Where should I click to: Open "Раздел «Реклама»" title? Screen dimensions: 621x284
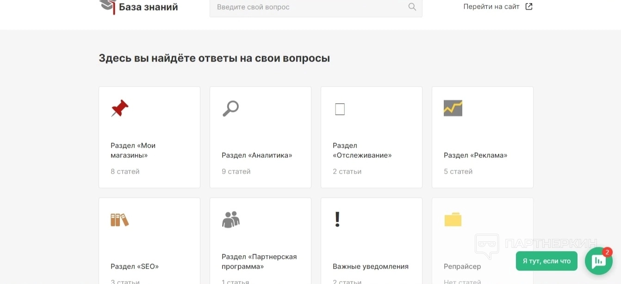(x=475, y=155)
